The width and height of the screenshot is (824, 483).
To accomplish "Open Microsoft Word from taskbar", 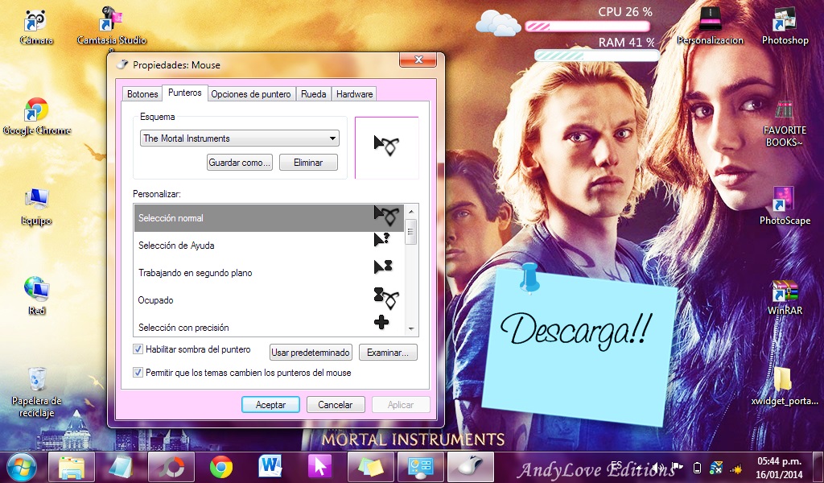I will pos(271,467).
